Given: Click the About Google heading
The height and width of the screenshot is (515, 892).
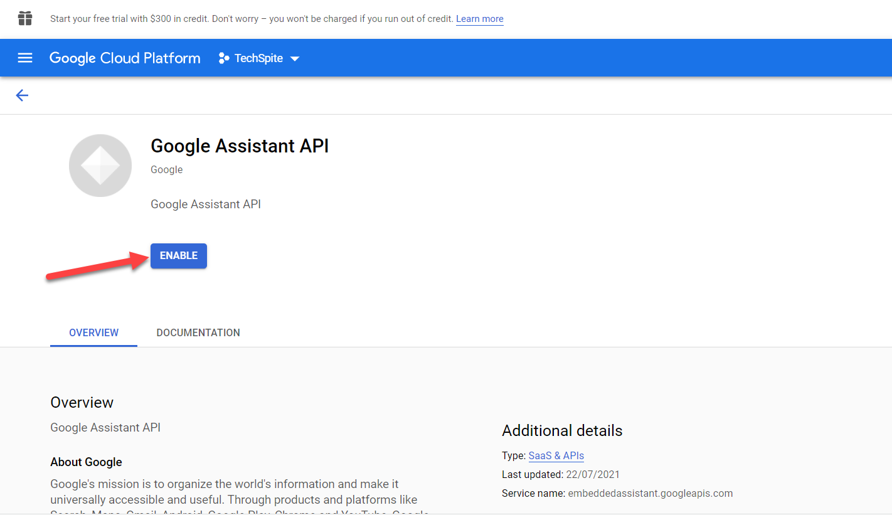Looking at the screenshot, I should pyautogui.click(x=86, y=462).
